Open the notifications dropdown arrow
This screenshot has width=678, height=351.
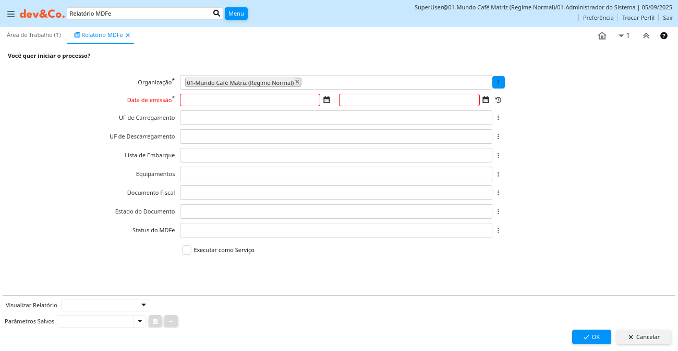click(621, 36)
